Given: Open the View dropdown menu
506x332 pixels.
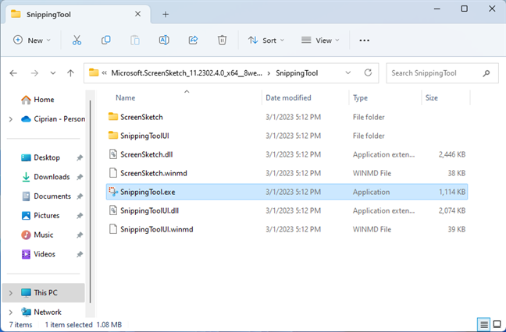Looking at the screenshot, I should (x=321, y=40).
